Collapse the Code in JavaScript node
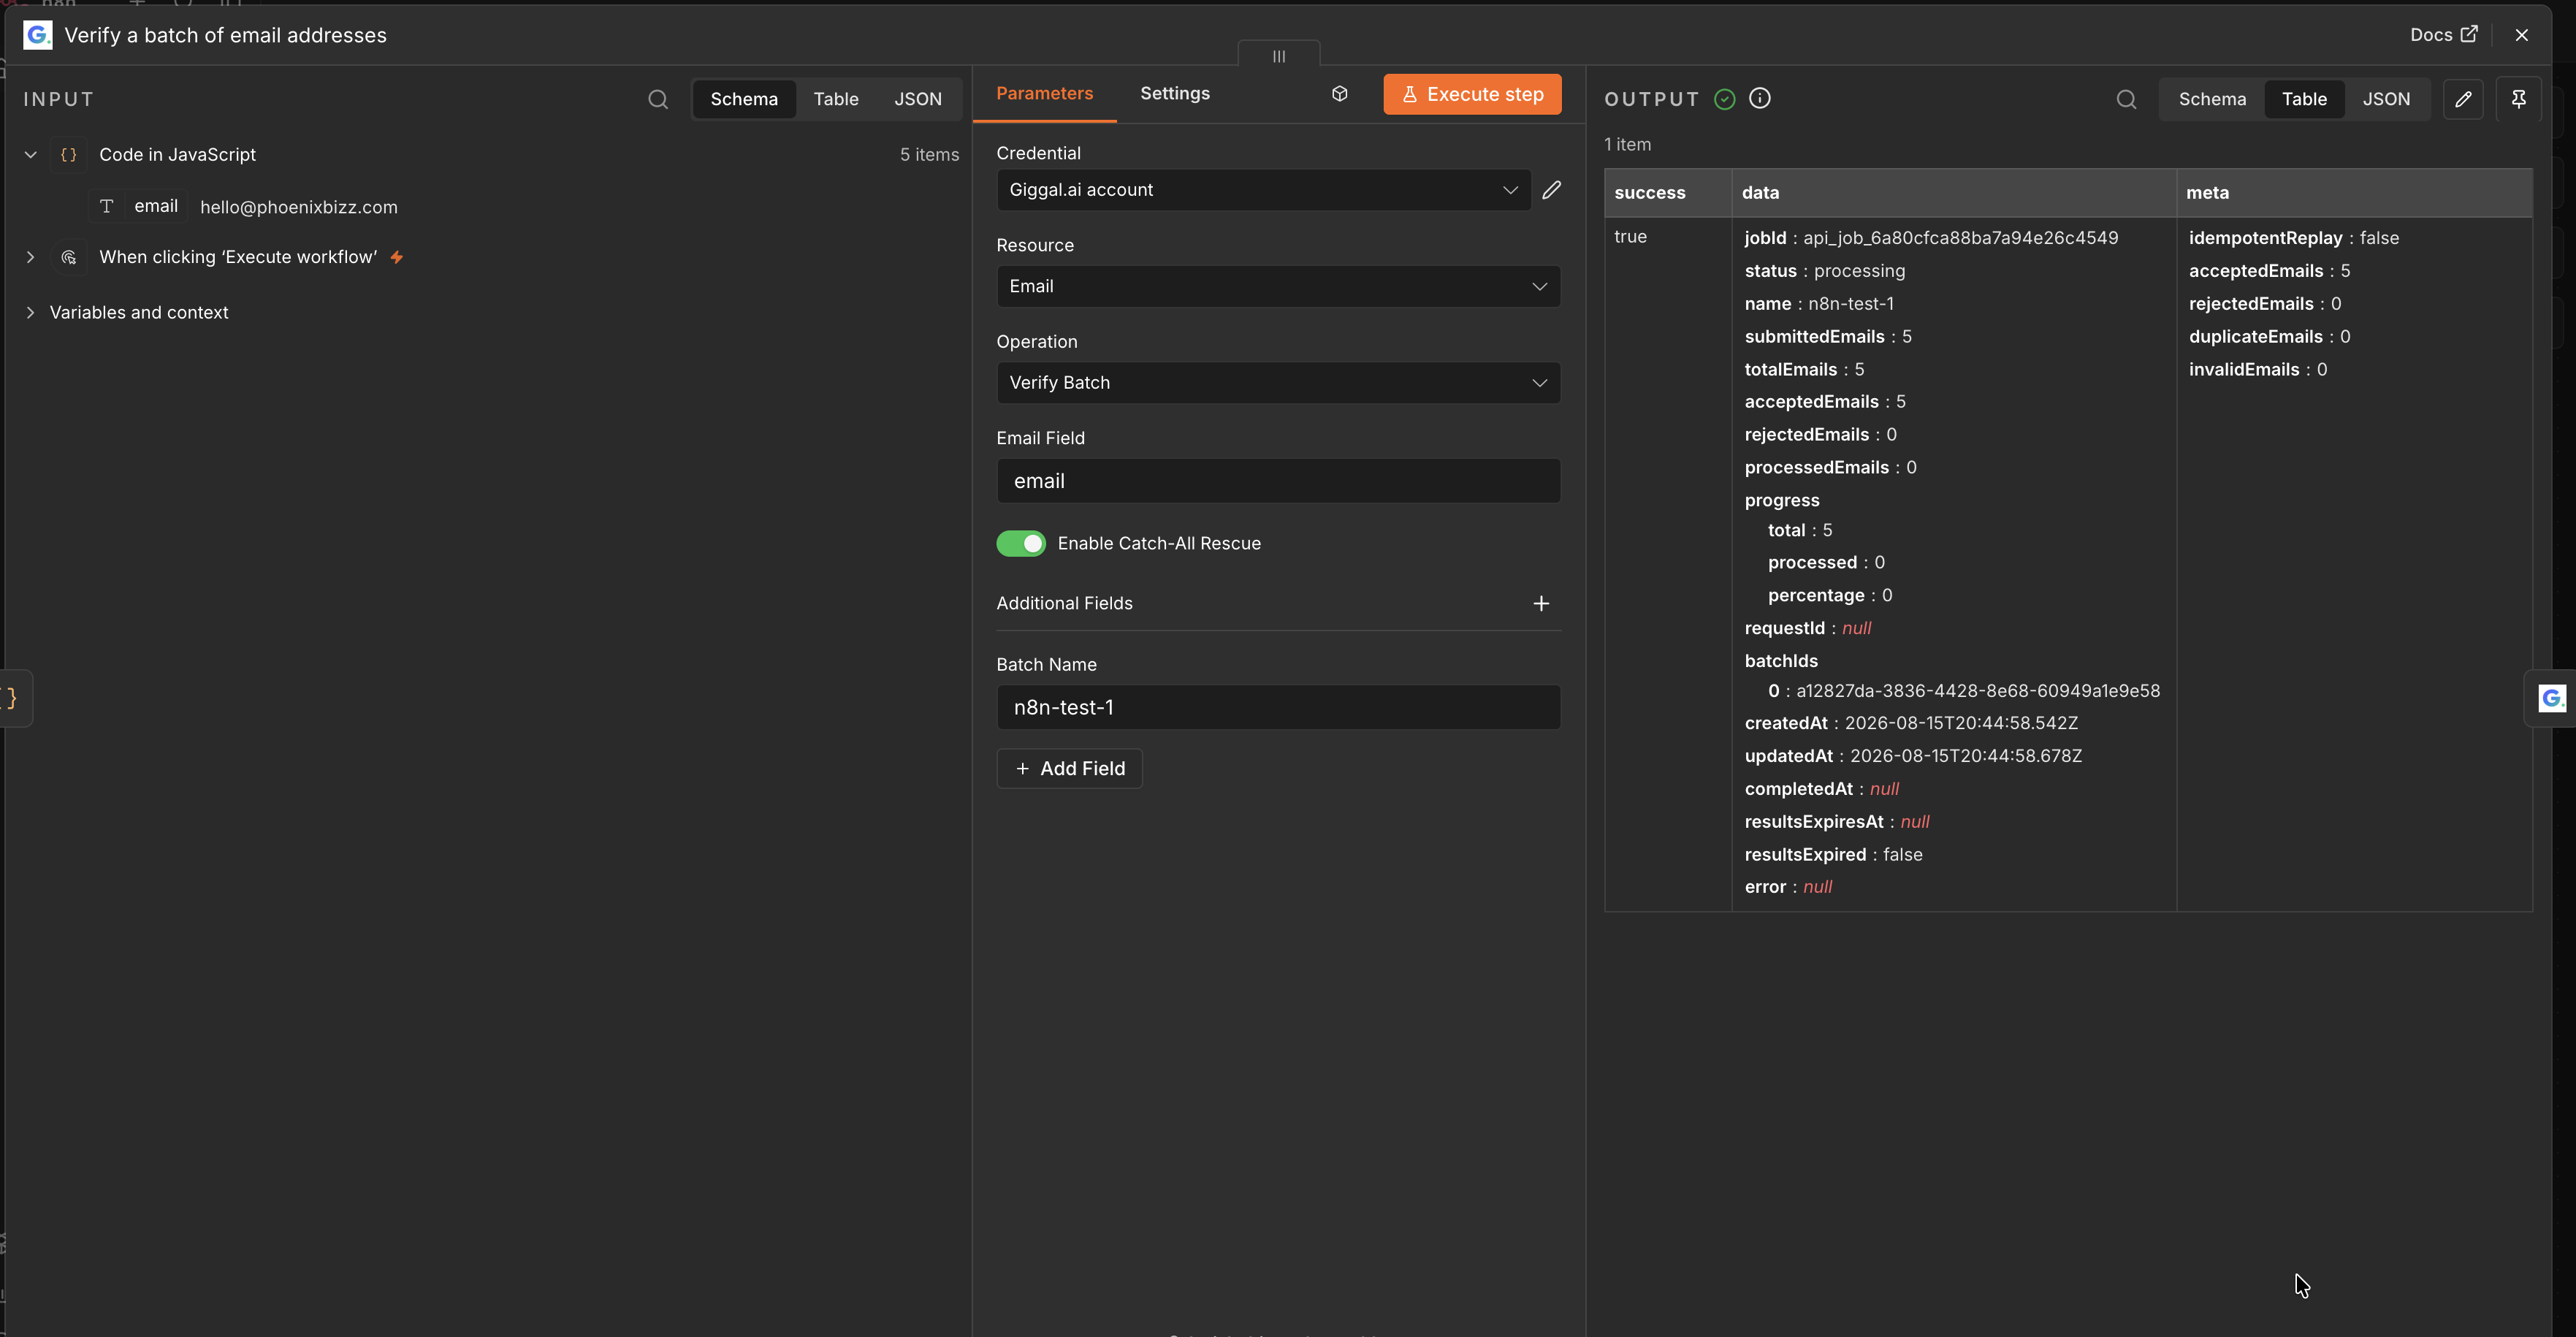Viewport: 2576px width, 1337px height. tap(31, 155)
